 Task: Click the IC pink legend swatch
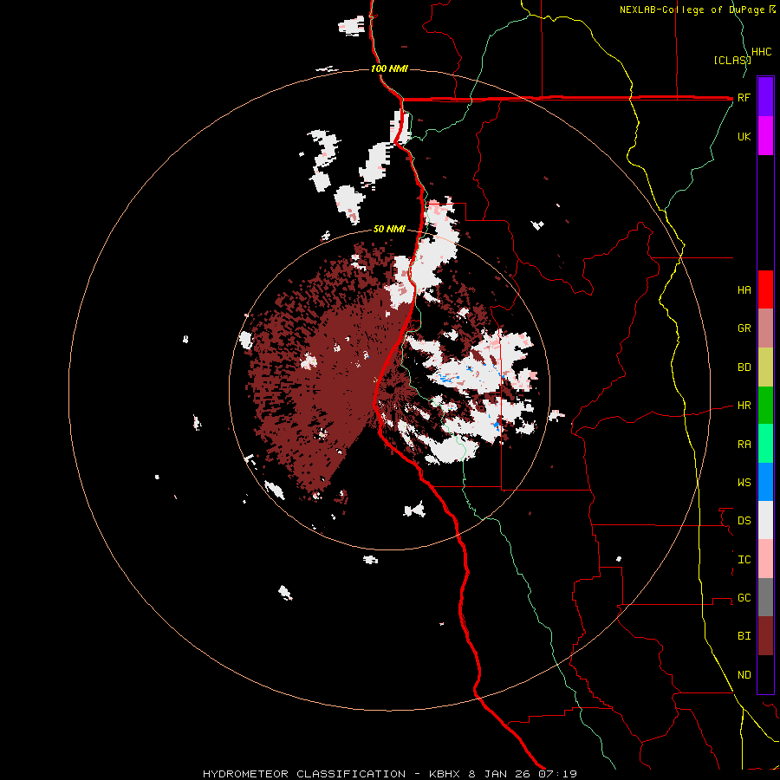[765, 559]
